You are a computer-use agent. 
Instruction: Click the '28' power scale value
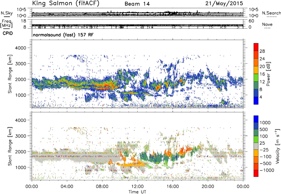click(x=262, y=51)
